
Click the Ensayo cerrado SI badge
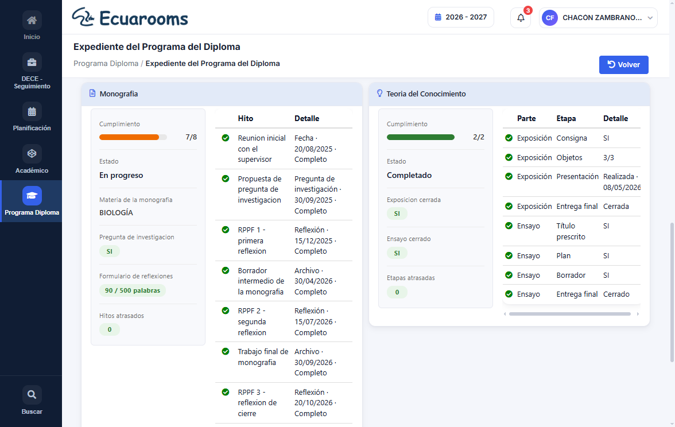[397, 253]
